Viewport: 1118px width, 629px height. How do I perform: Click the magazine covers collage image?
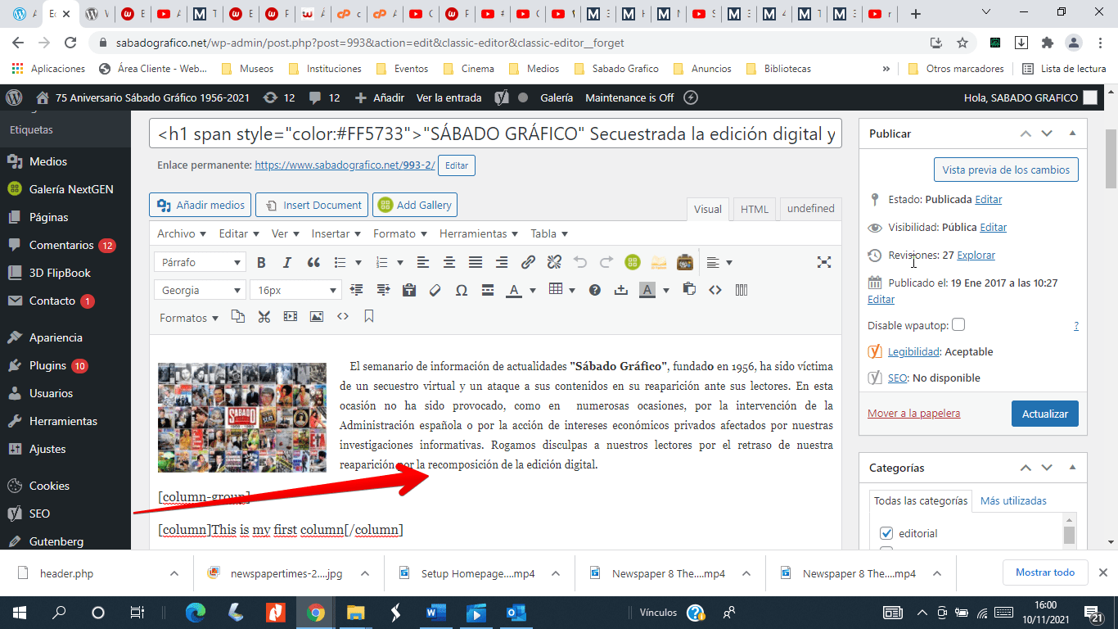click(x=242, y=418)
